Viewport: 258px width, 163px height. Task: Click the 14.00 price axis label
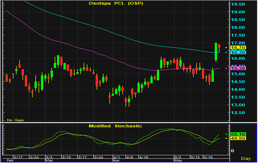tap(238, 90)
